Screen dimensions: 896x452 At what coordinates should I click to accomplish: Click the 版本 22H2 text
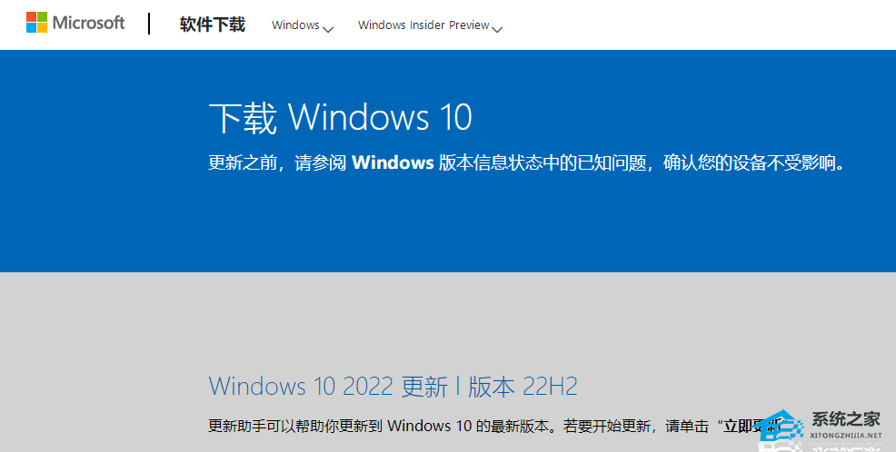pos(523,387)
